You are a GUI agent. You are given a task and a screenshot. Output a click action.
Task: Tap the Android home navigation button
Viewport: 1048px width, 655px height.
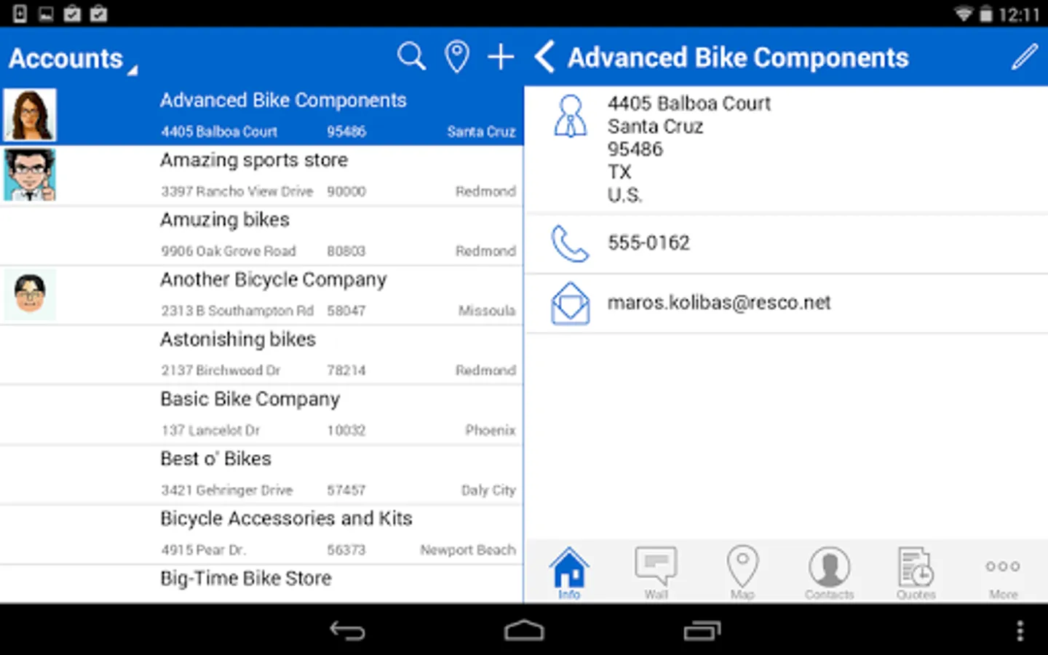(524, 630)
